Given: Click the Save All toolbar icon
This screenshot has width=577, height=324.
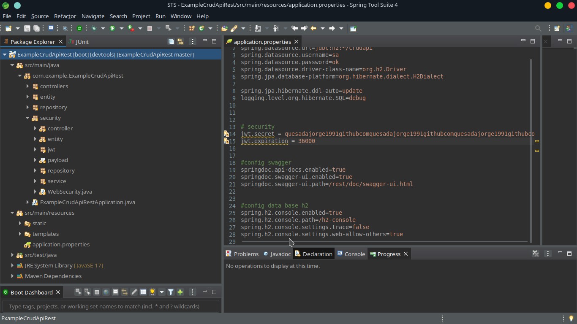Looking at the screenshot, I should click(36, 28).
